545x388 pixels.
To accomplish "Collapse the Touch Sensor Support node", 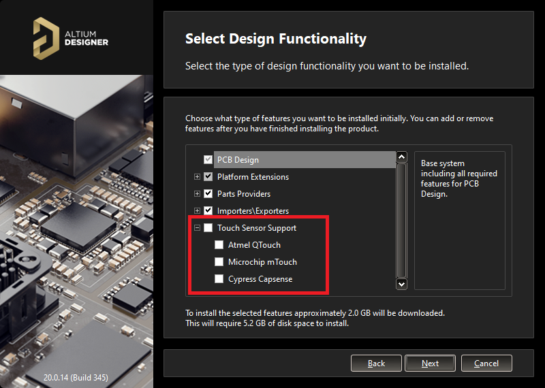I will tap(198, 228).
